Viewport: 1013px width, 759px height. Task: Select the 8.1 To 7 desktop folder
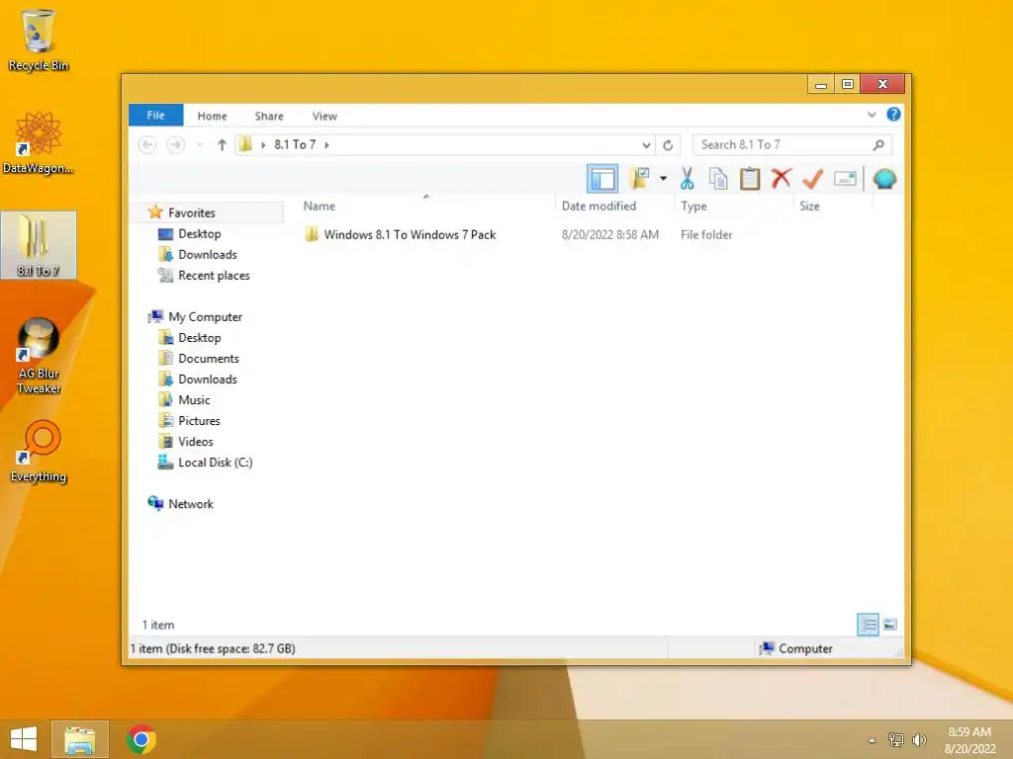click(x=39, y=245)
